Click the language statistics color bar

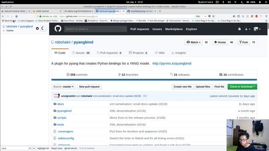[154, 80]
